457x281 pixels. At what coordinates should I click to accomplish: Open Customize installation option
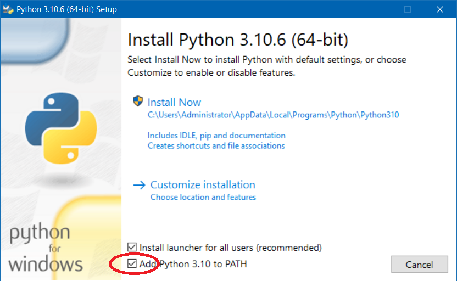[203, 184]
